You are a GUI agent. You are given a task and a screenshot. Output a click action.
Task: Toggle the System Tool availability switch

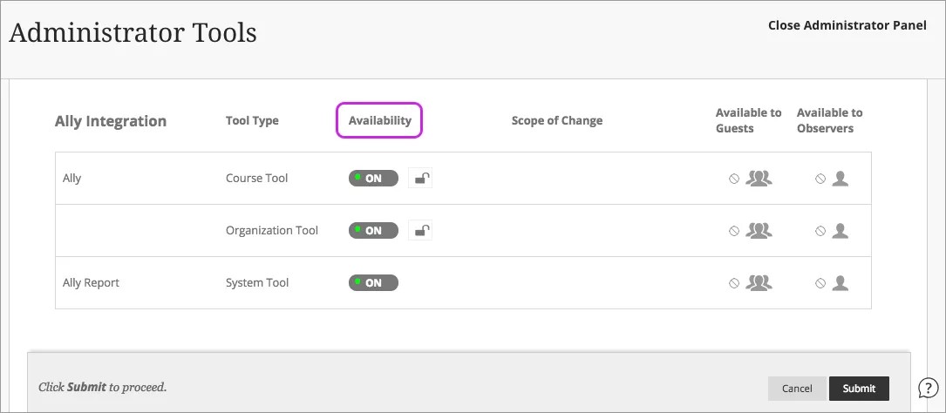[373, 283]
